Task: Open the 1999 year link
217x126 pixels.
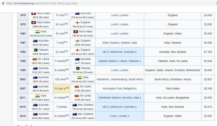Action: (x=23, y=70)
